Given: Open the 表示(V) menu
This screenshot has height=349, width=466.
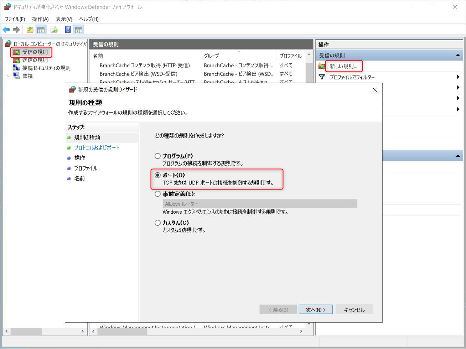Looking at the screenshot, I should (64, 19).
